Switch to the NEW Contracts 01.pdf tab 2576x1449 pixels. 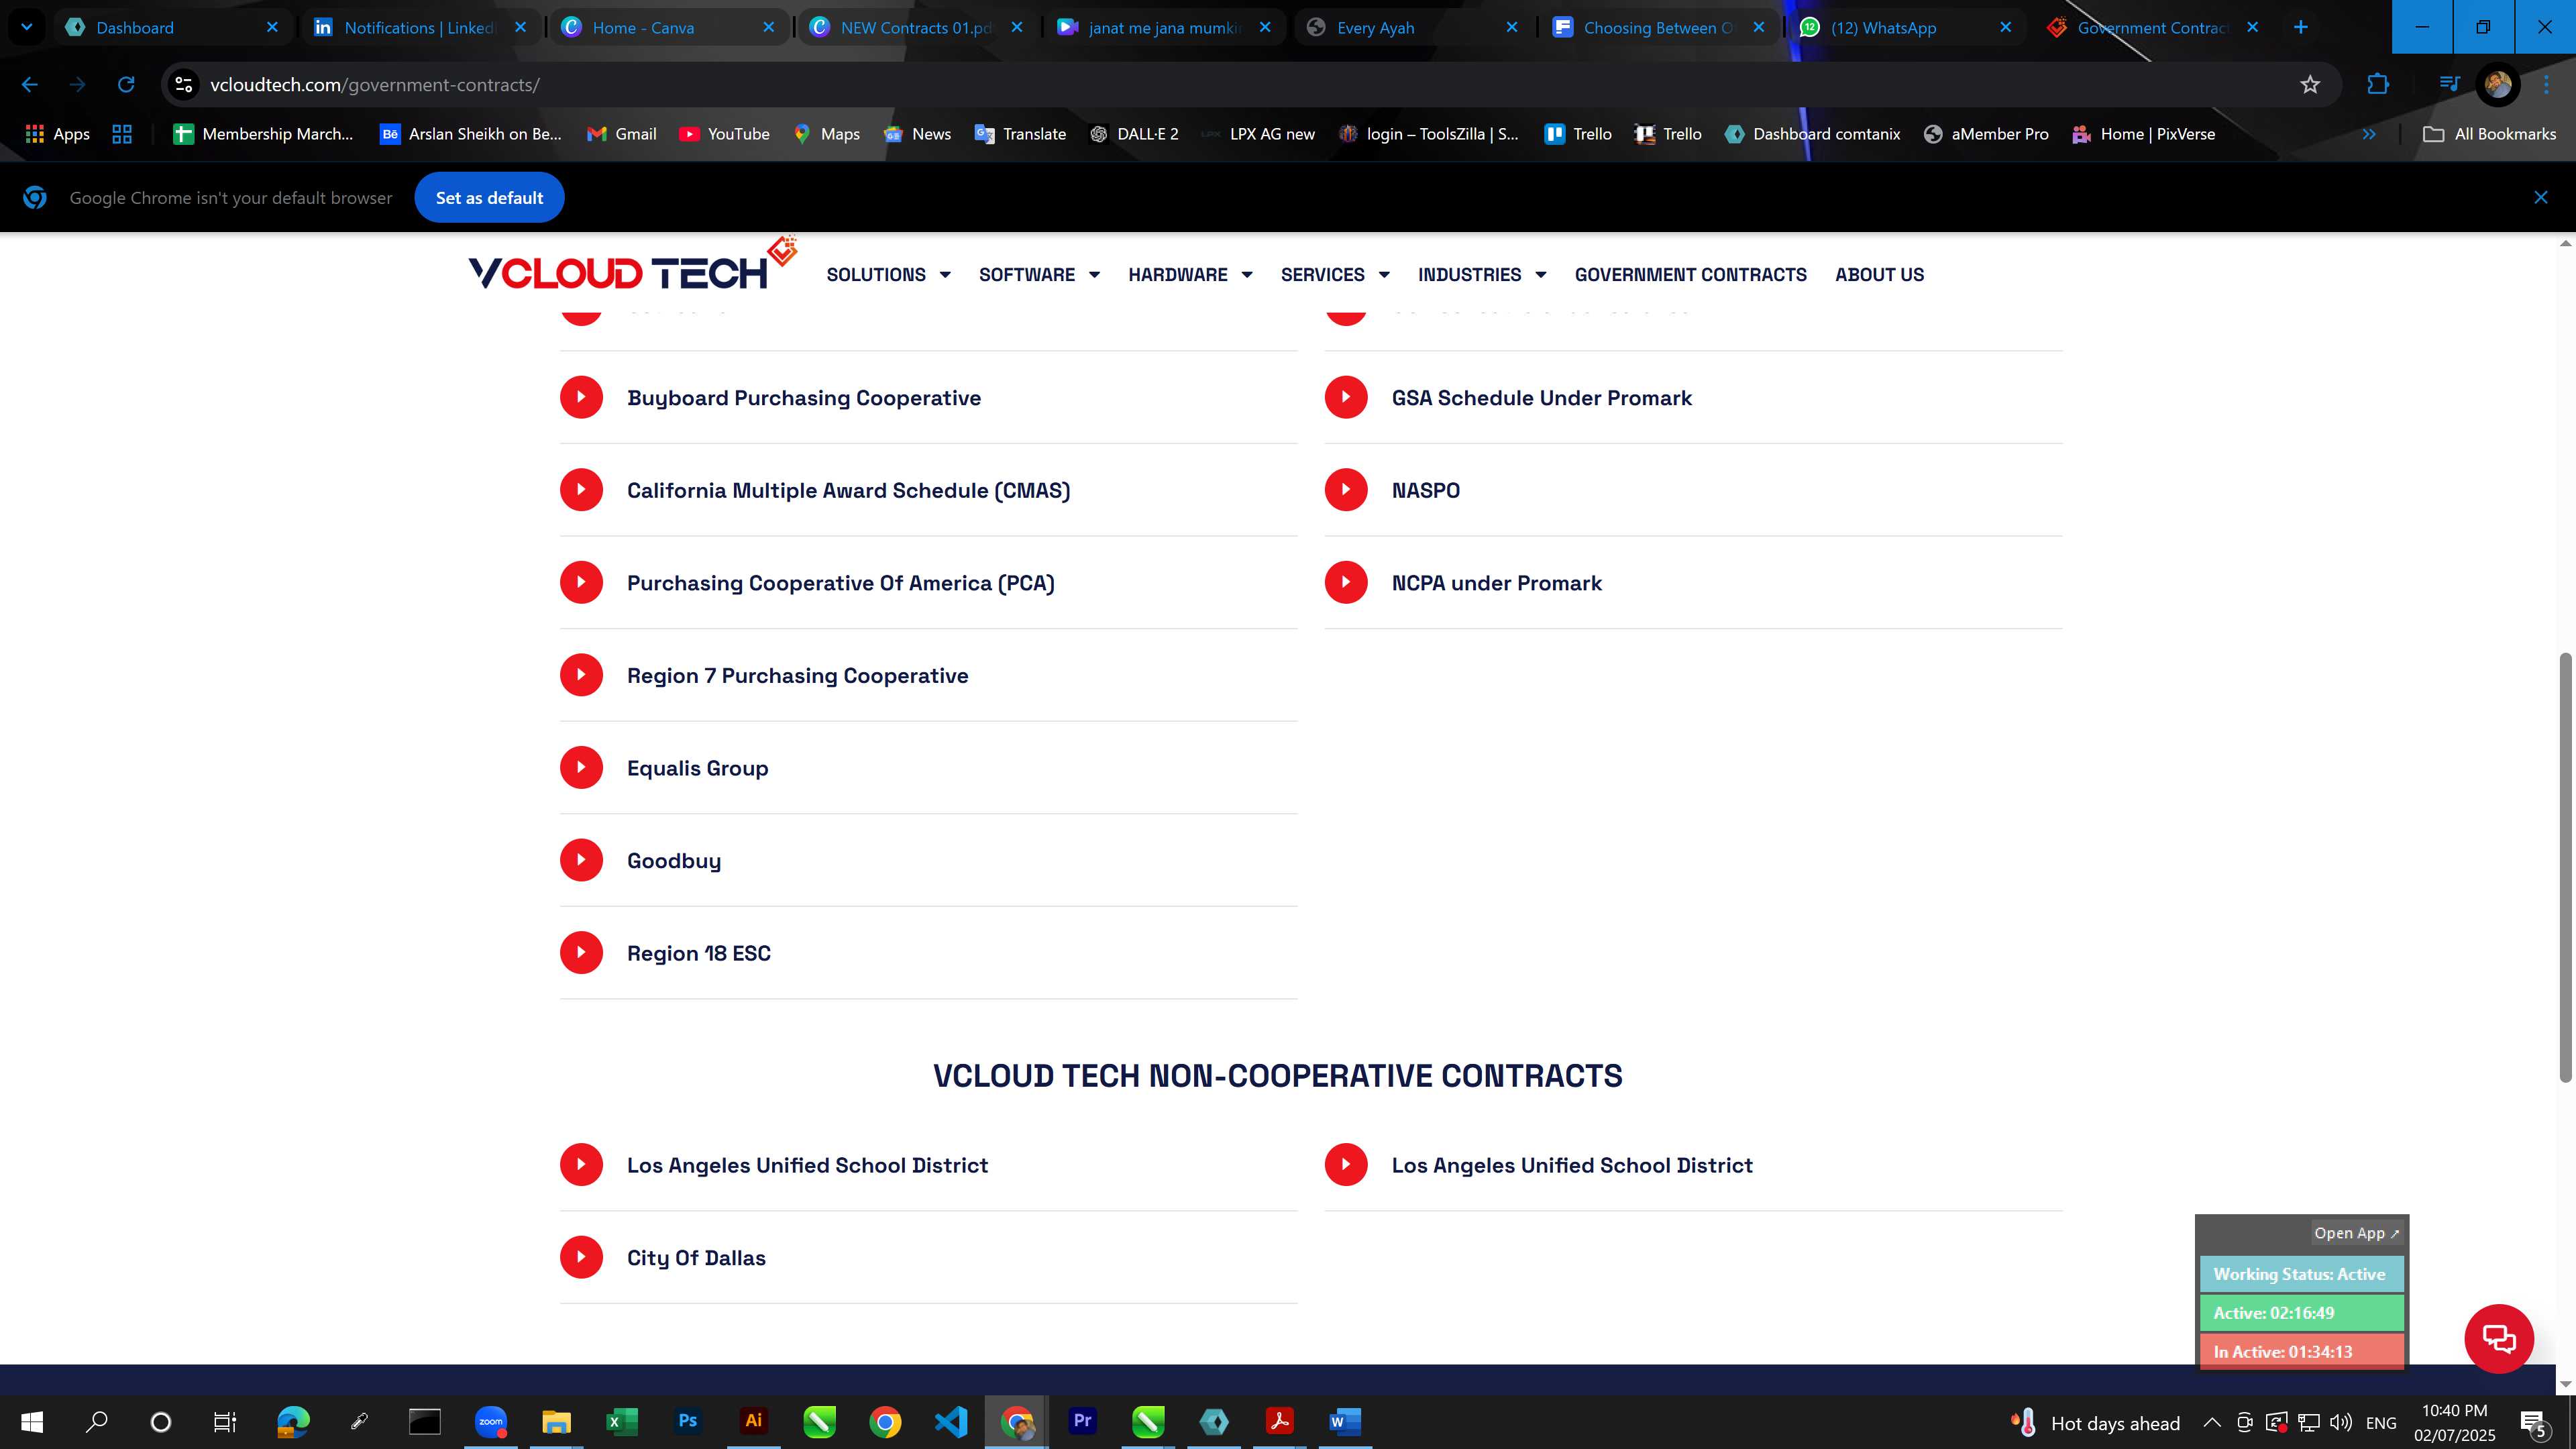[x=916, y=27]
